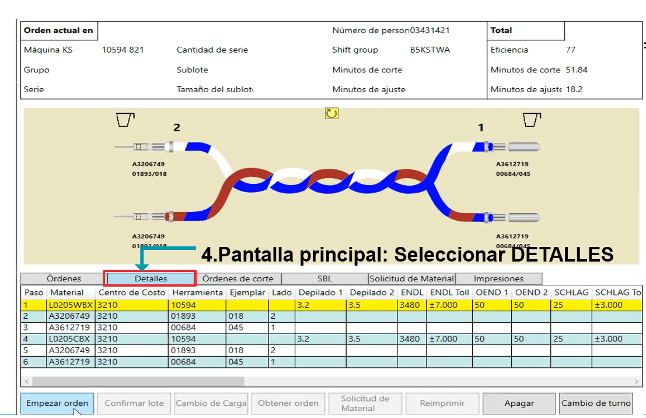Viewport: 646px width, 418px height.
Task: Select the ENDL Toll column header
Action: pos(449,292)
